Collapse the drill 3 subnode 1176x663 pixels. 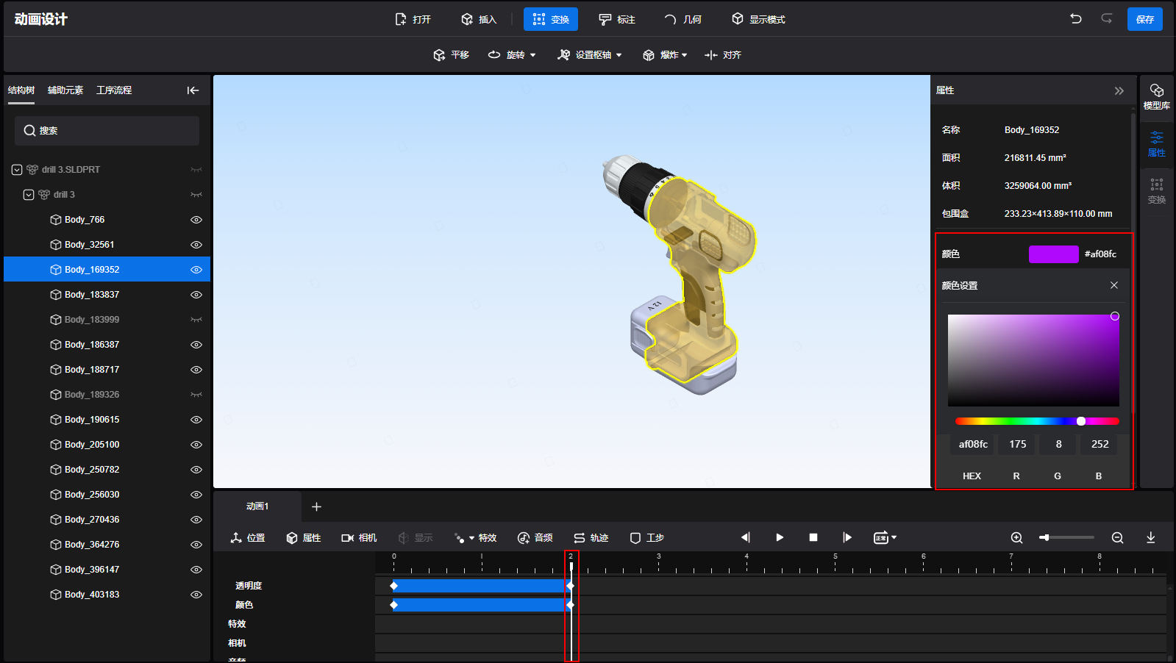[29, 195]
